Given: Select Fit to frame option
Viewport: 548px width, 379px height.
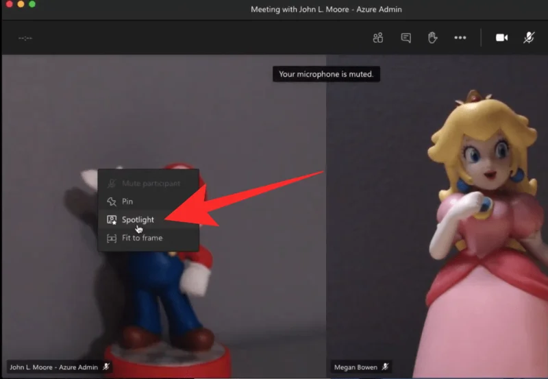Looking at the screenshot, I should (149, 238).
